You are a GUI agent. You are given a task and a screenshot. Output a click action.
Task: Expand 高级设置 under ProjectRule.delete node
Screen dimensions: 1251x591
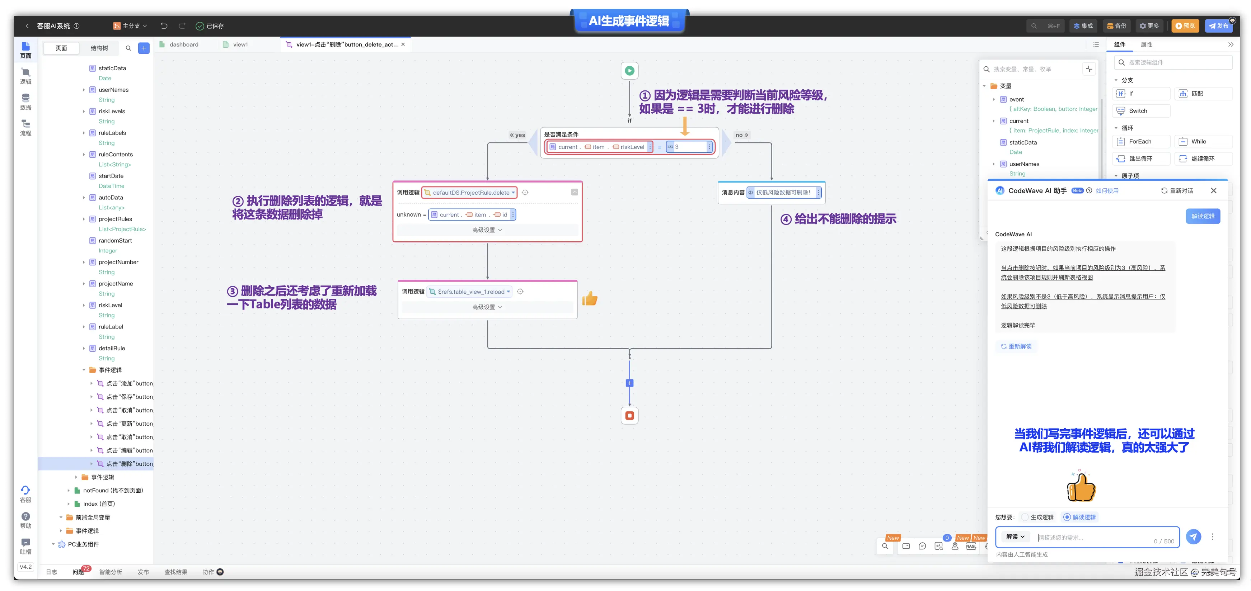coord(487,230)
